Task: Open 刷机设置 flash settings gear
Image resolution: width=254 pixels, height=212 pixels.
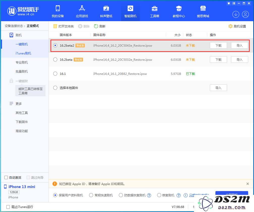Action: (x=237, y=26)
